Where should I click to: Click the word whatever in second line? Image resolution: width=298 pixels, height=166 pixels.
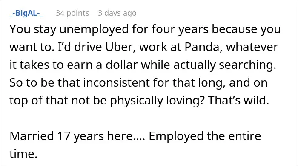pos(252,47)
